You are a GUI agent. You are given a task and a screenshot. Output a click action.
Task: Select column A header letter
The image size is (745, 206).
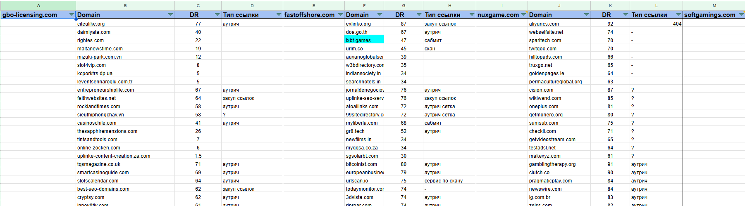click(x=38, y=5)
